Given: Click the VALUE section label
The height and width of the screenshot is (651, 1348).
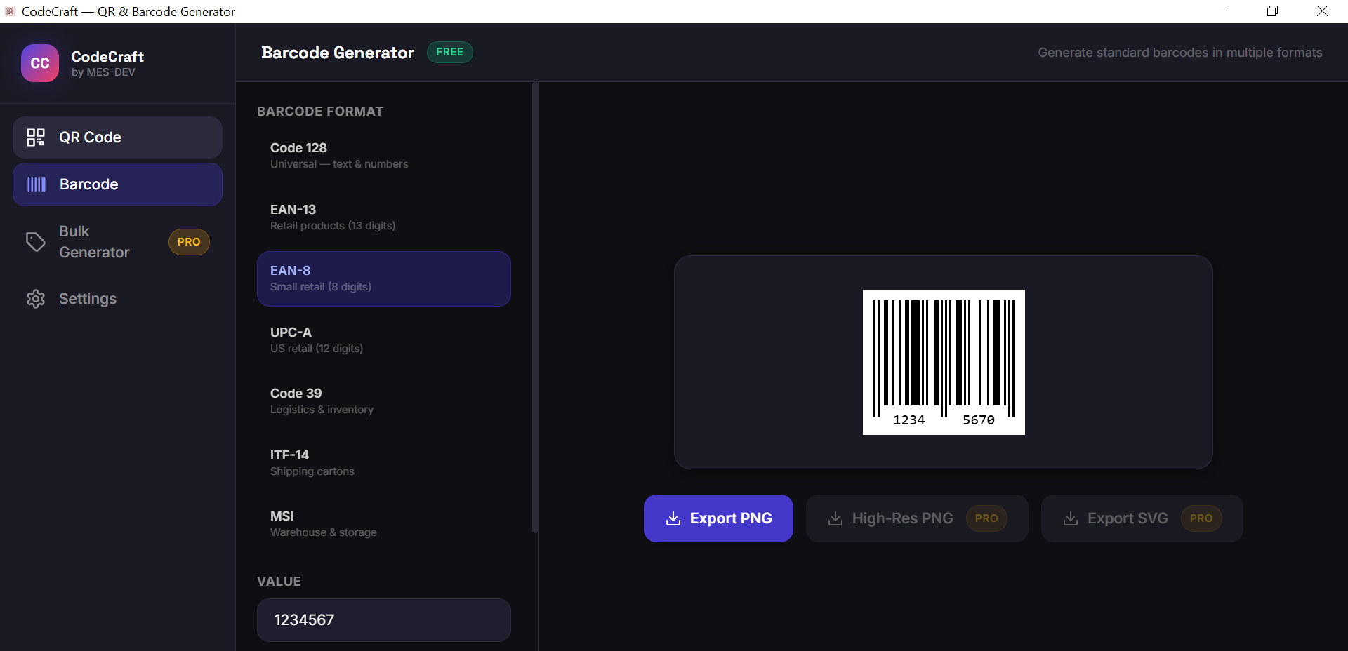Looking at the screenshot, I should pyautogui.click(x=279, y=582).
